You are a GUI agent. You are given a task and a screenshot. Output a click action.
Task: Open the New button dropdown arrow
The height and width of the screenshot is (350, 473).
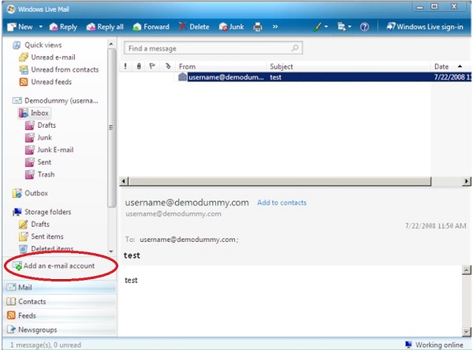click(x=41, y=27)
